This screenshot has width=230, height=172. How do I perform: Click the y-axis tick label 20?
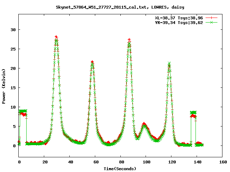pyautogui.click(x=13, y=68)
